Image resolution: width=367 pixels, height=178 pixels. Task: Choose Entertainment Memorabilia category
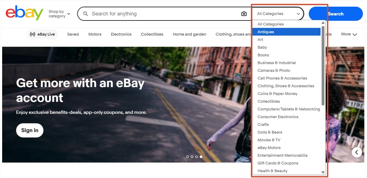point(286,155)
